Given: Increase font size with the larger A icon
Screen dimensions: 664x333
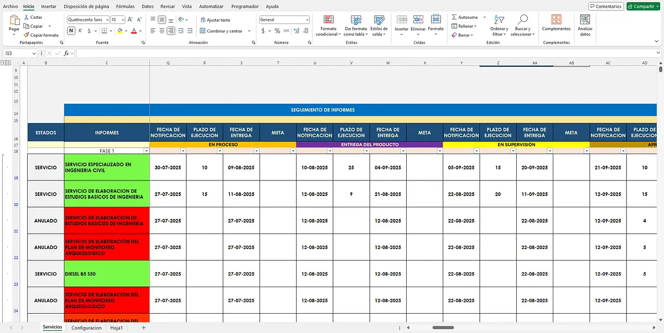Looking at the screenshot, I should [130, 19].
